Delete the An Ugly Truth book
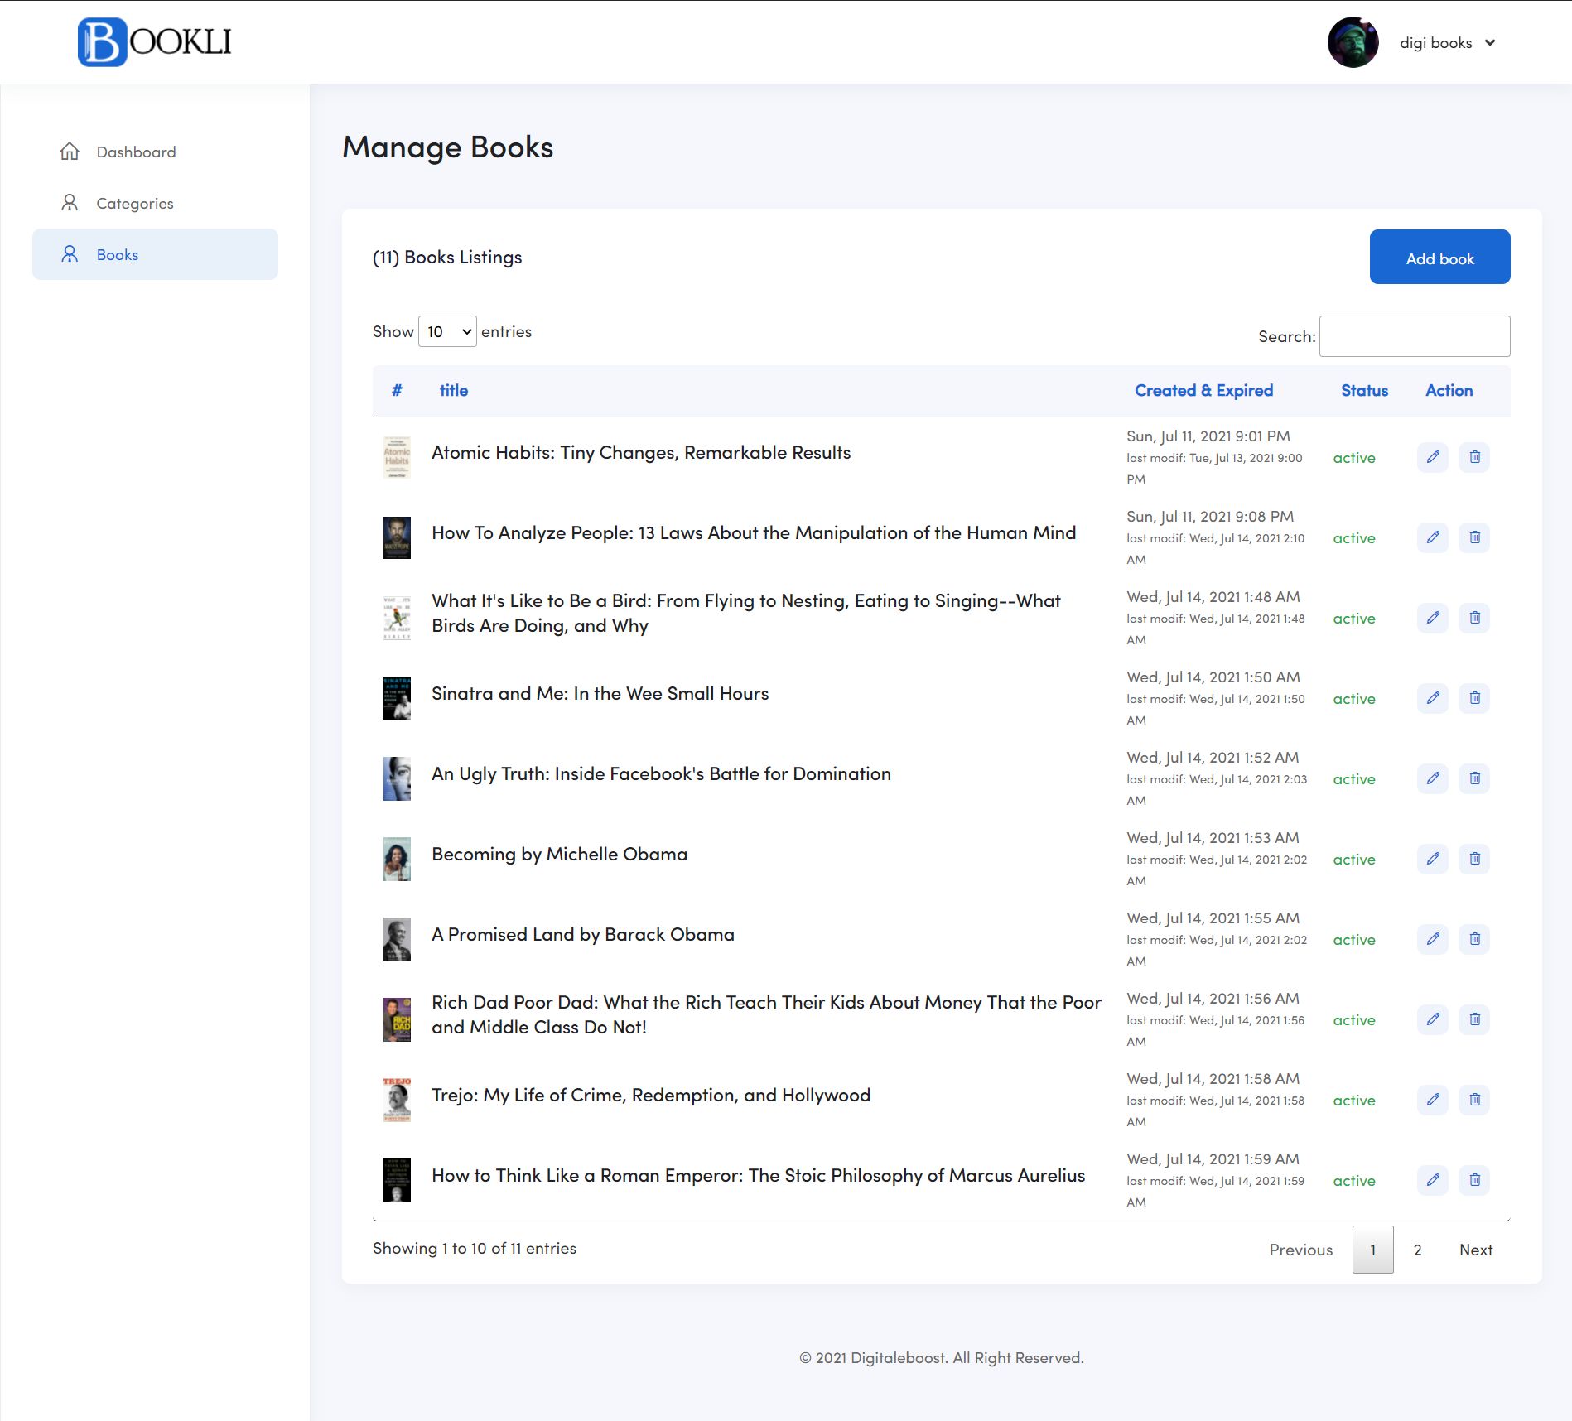The height and width of the screenshot is (1421, 1572). click(x=1475, y=778)
